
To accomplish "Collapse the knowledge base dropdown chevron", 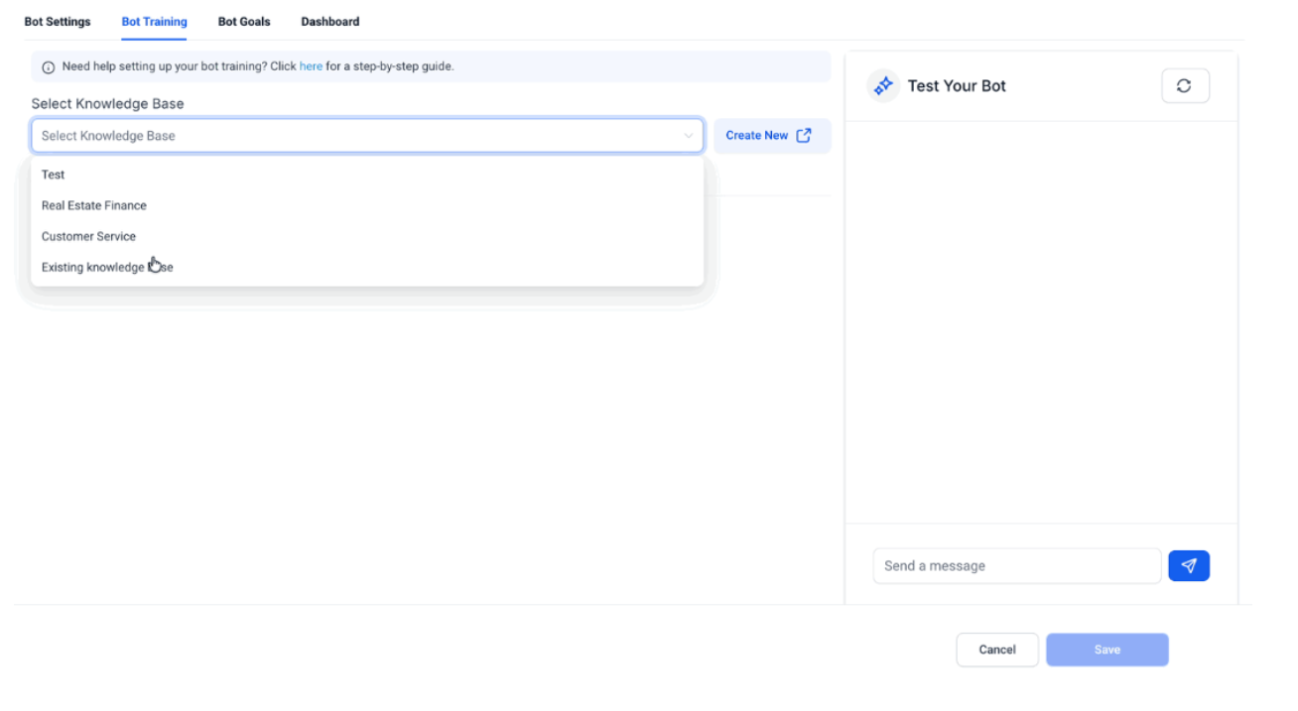I will [689, 136].
